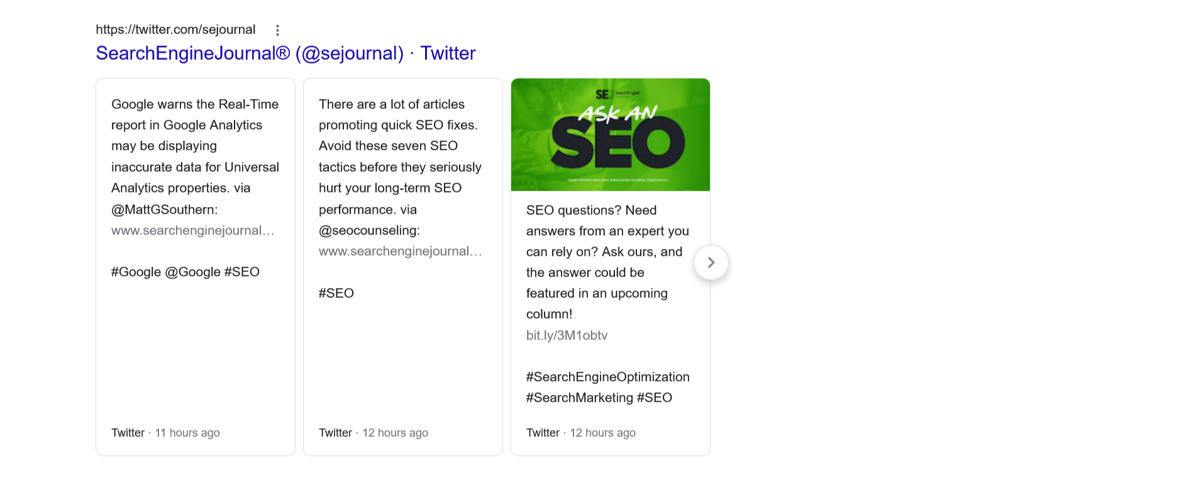Open the tweet about Google Analytics Real-Time report
1196x483 pixels.
point(195,145)
